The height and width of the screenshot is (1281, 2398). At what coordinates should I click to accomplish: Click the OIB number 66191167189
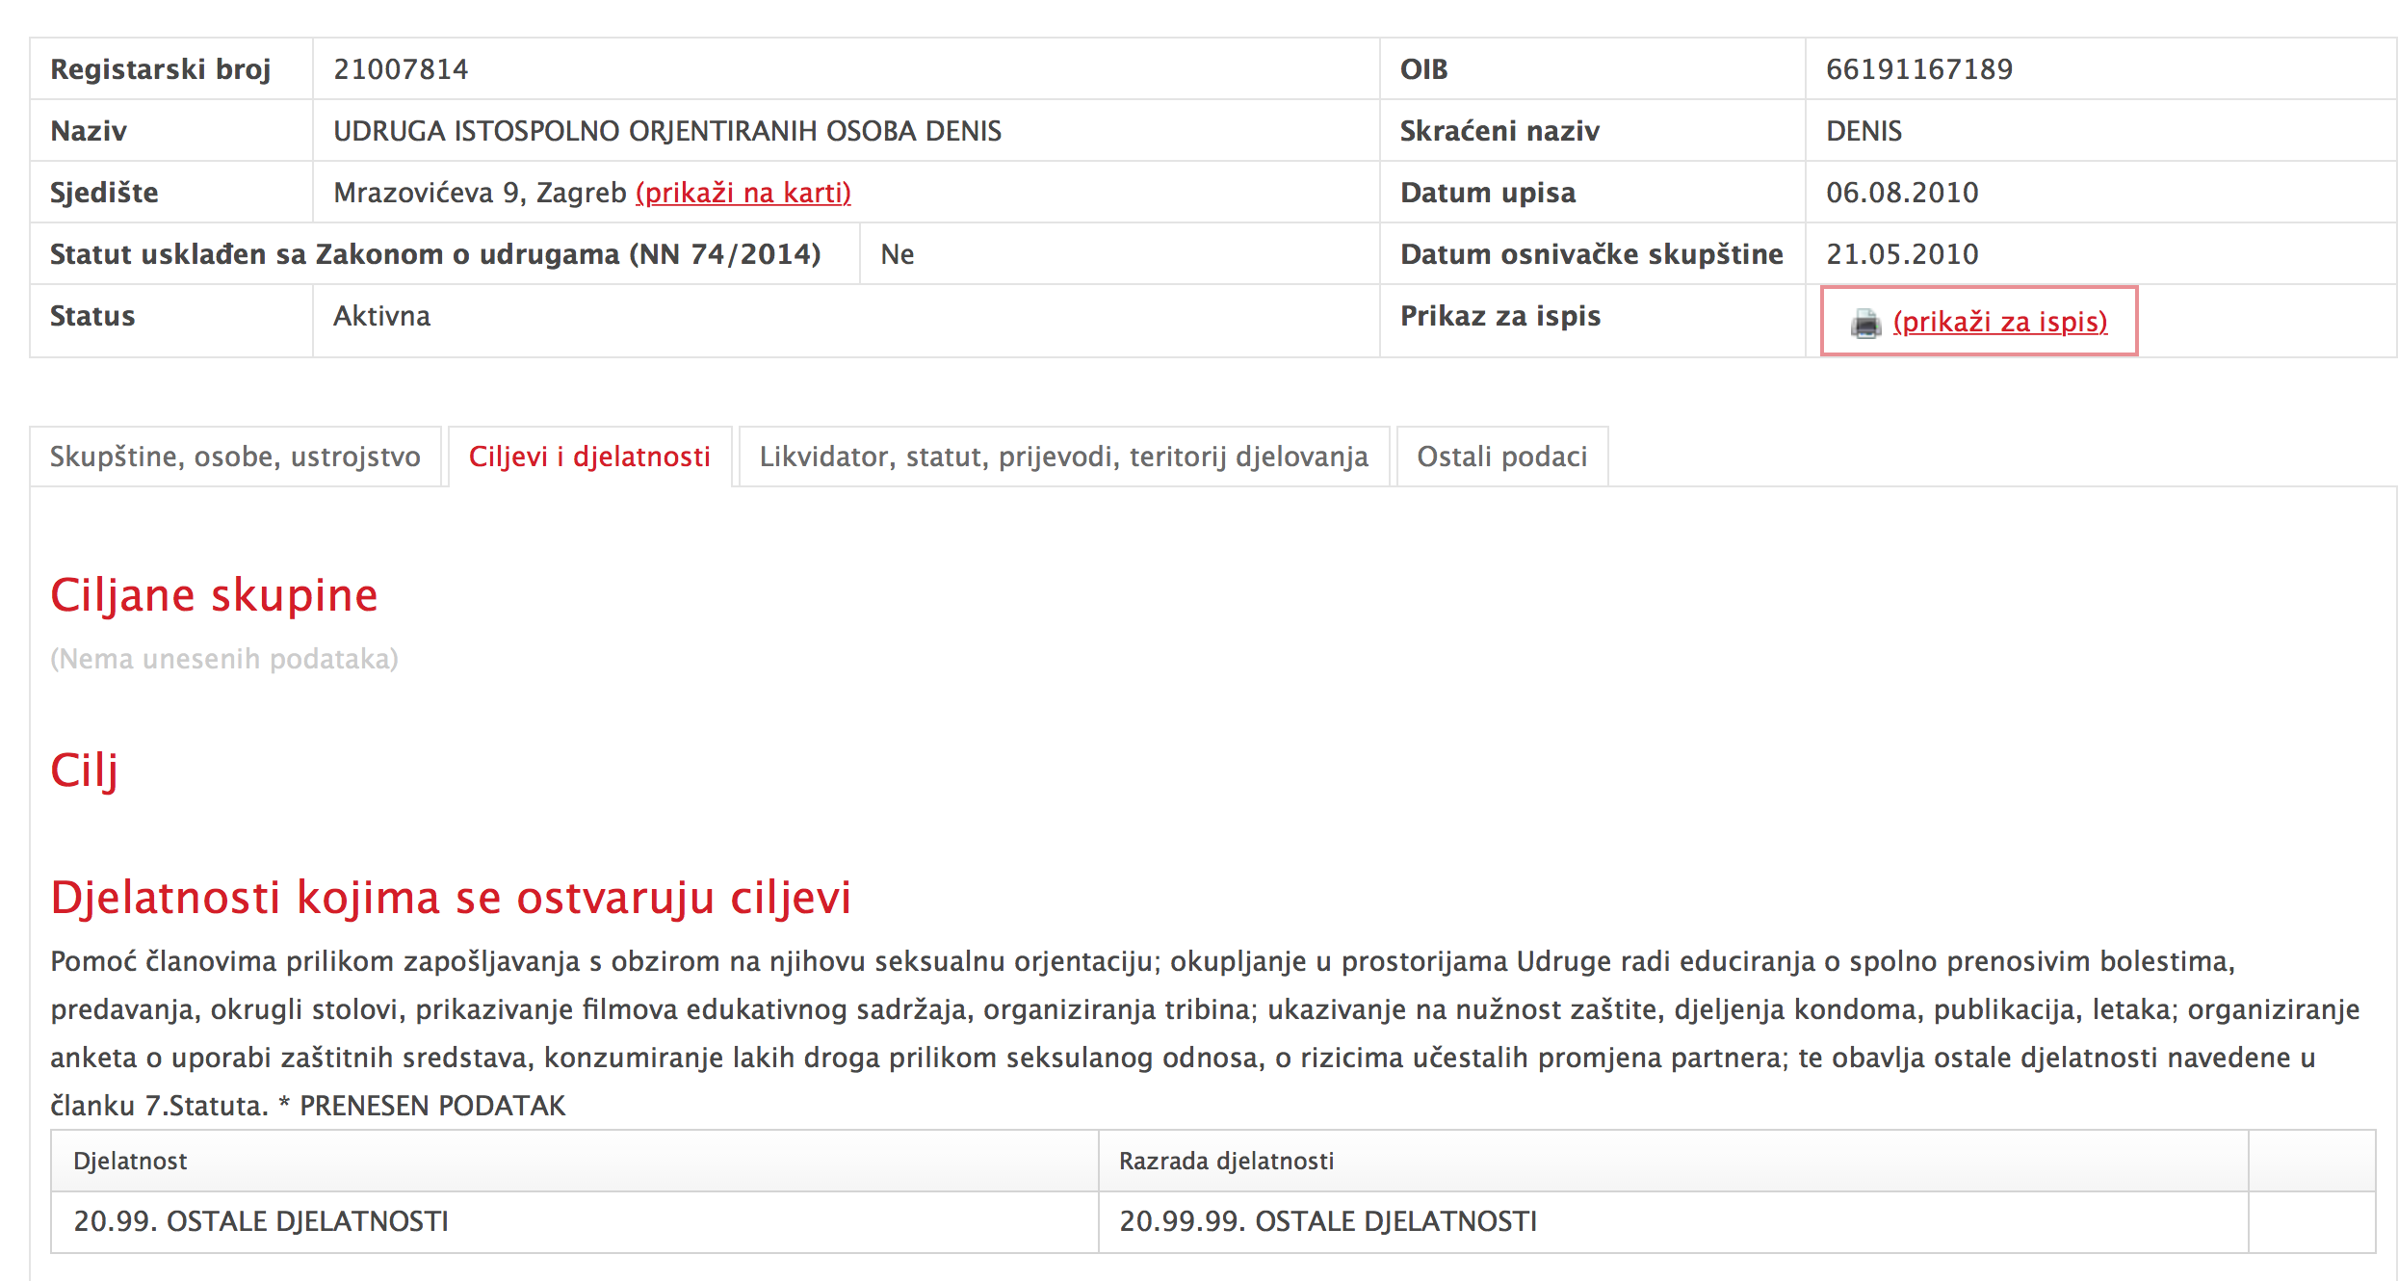pos(1918,69)
